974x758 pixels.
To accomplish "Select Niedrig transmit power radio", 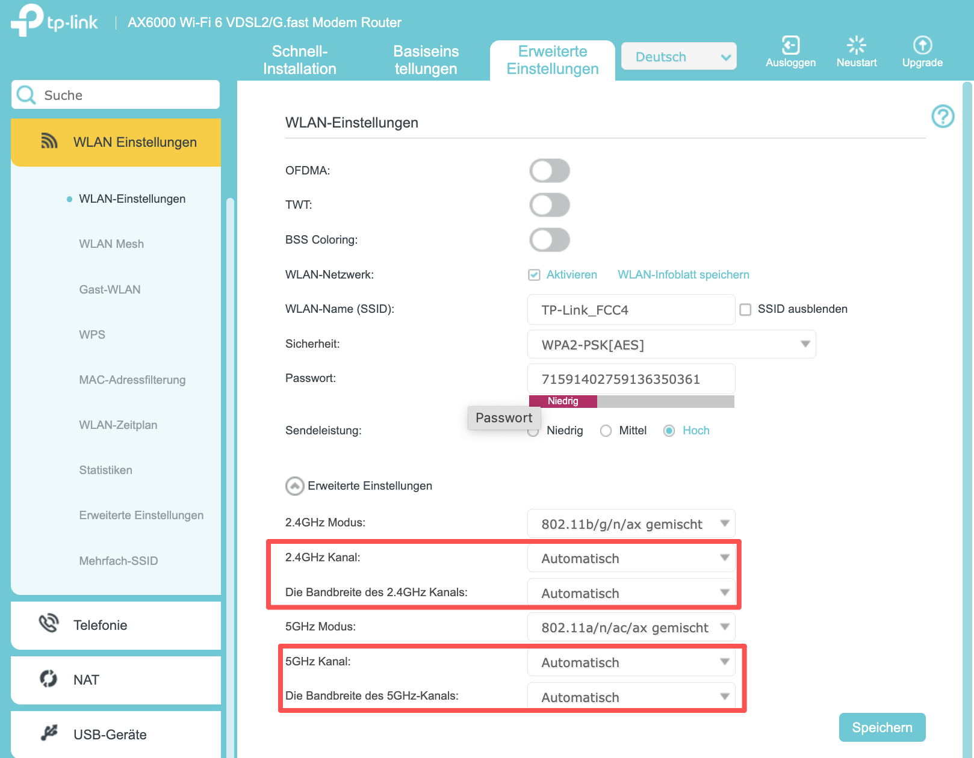I will coord(533,431).
